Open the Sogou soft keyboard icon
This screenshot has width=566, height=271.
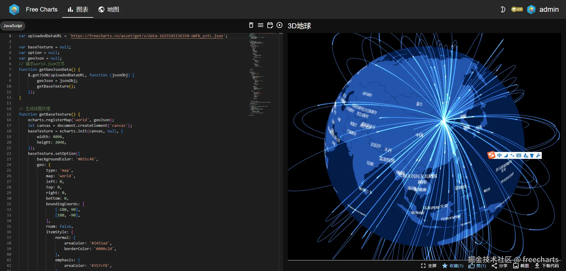pos(519,155)
